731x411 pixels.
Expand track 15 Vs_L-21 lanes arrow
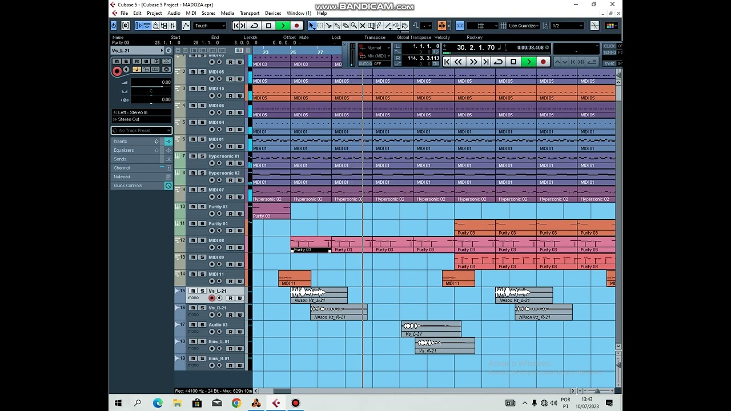177,291
